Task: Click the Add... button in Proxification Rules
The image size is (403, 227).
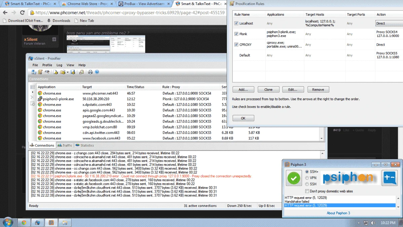Action: tap(243, 90)
